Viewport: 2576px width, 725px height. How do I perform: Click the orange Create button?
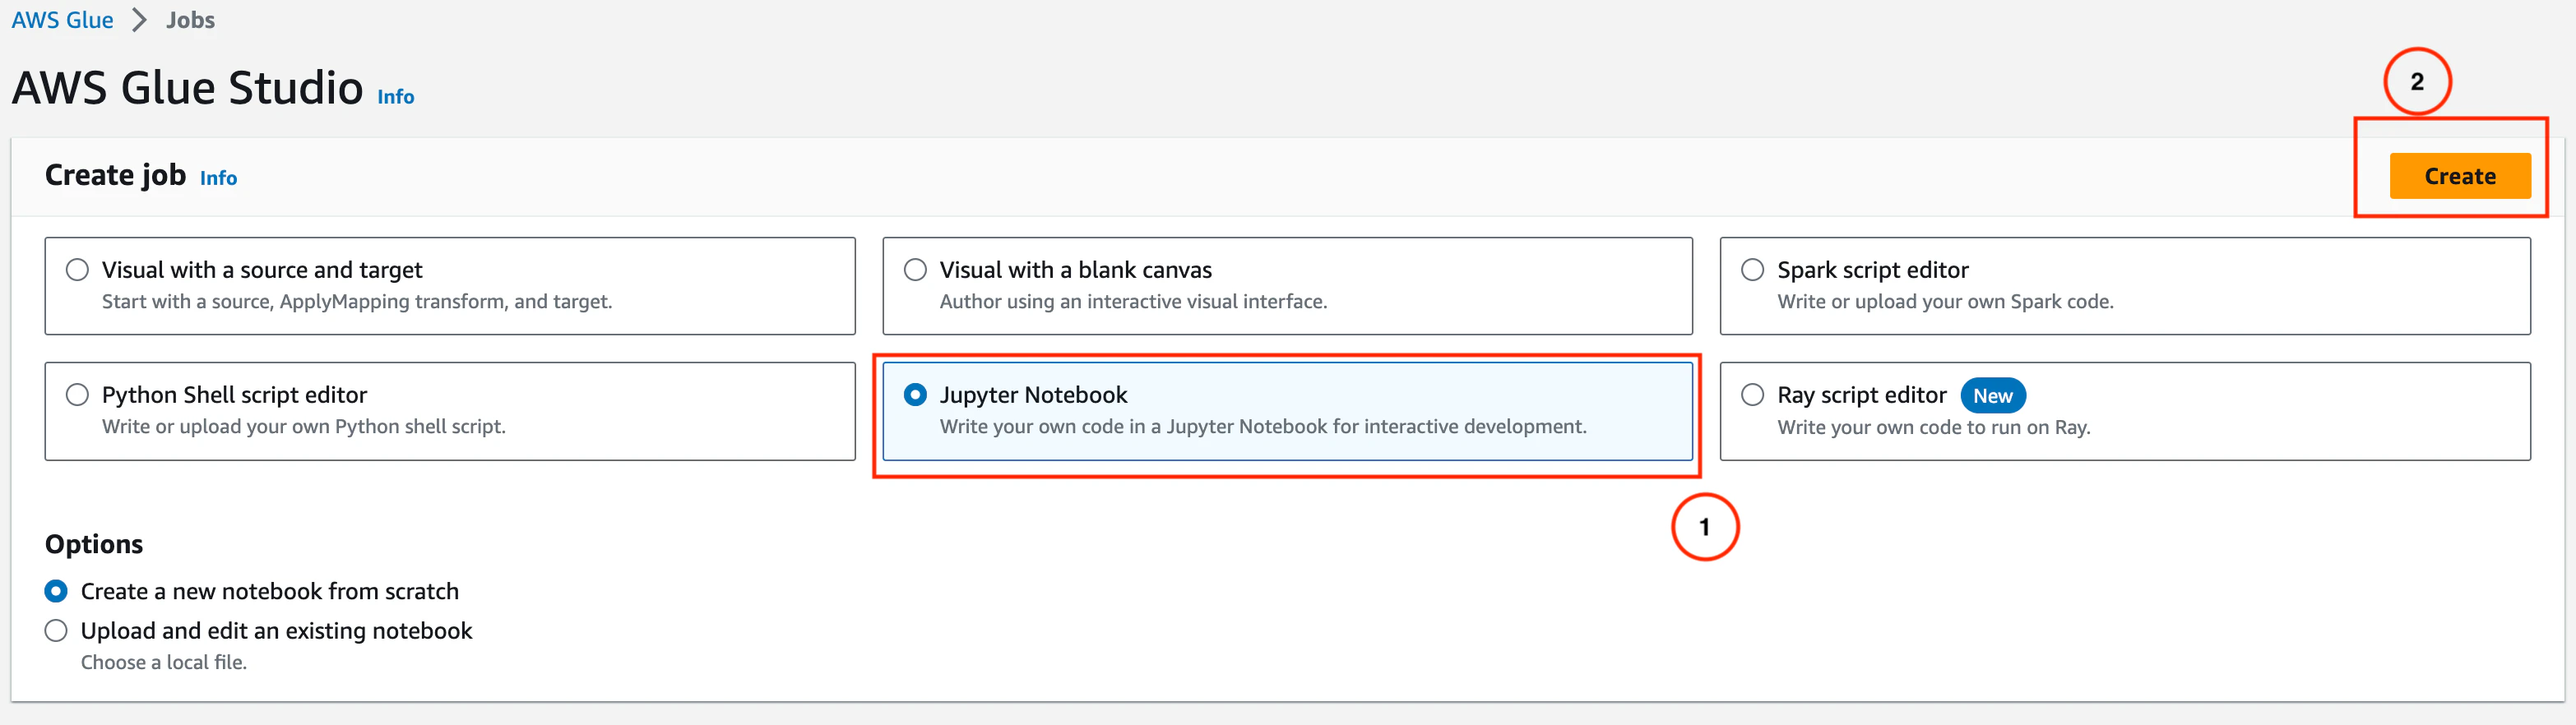2459,176
